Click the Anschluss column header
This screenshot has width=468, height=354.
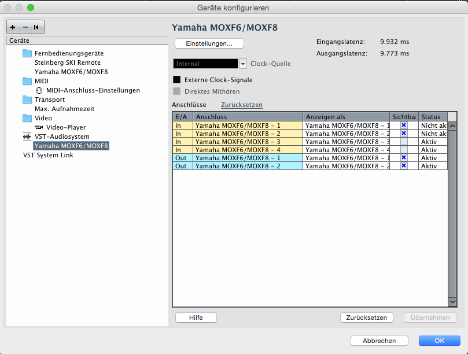click(x=248, y=117)
